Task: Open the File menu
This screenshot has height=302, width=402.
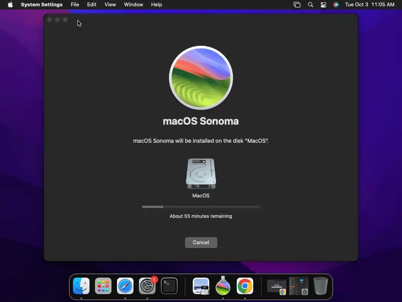Action: (x=75, y=5)
